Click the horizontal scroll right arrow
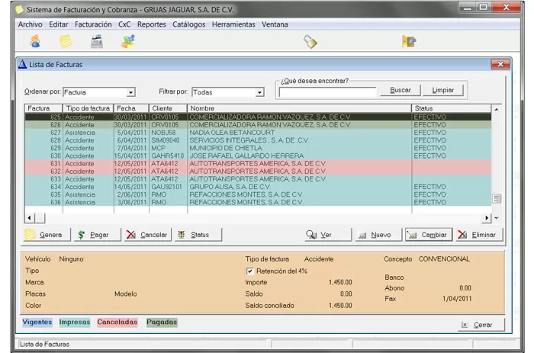 click(487, 218)
